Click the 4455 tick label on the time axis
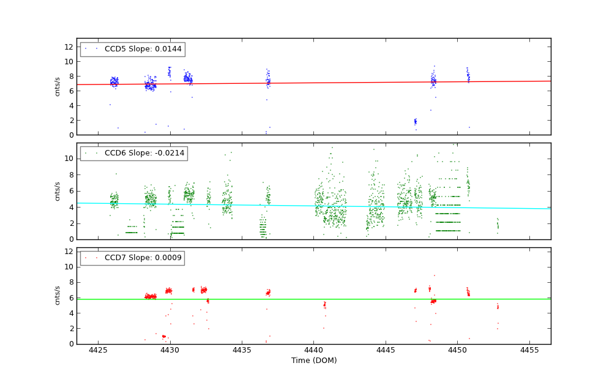This screenshot has width=612, height=382. click(529, 350)
